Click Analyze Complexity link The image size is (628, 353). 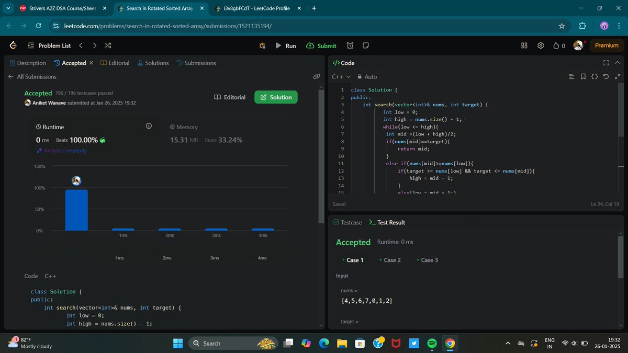61,151
